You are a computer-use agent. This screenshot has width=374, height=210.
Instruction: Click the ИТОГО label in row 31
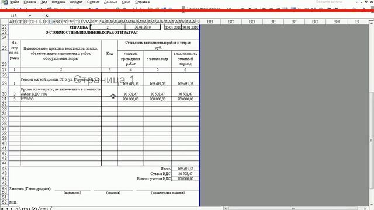click(x=27, y=99)
